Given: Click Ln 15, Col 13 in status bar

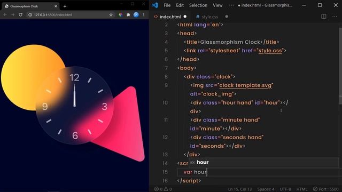Looking at the screenshot, I should 240,189.
